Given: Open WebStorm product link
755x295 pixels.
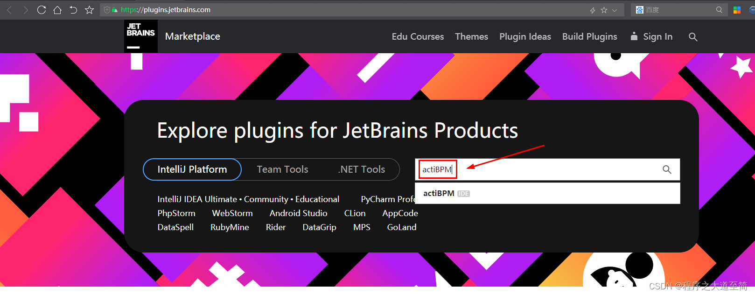Looking at the screenshot, I should coord(232,213).
